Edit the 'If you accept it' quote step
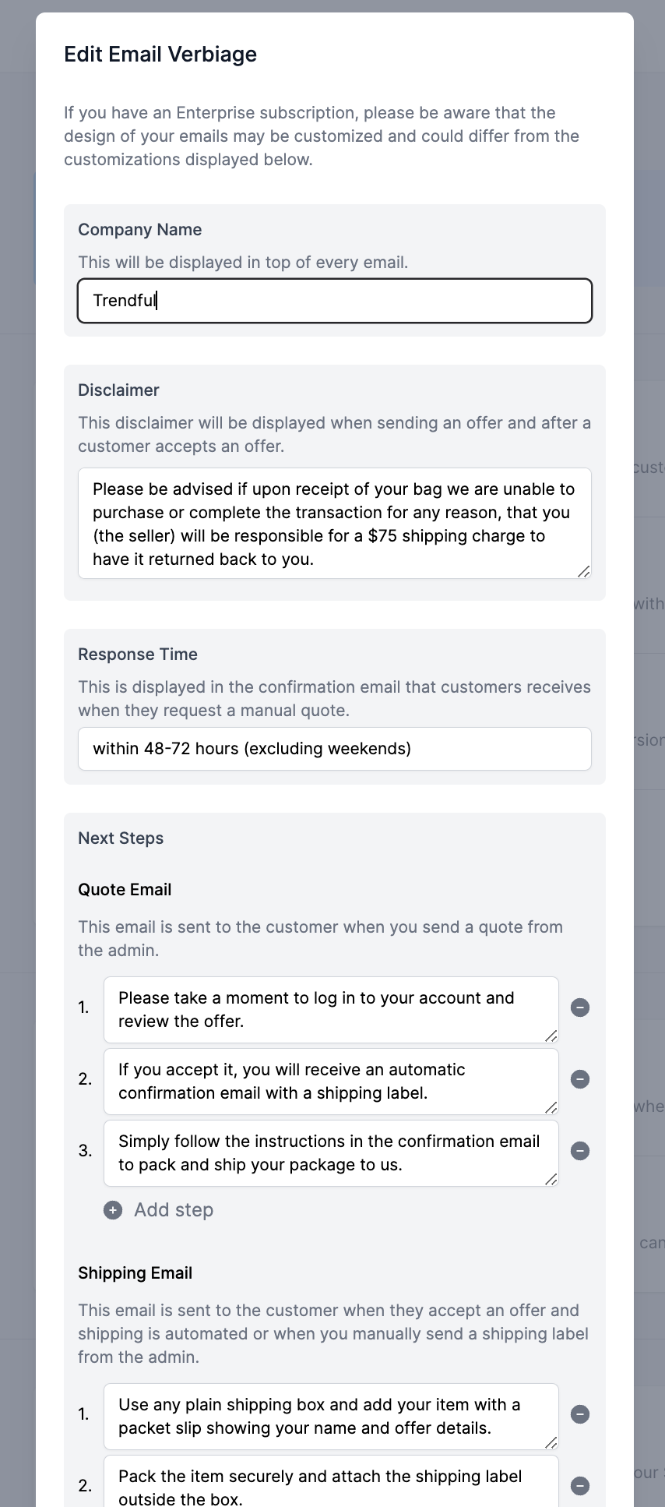The width and height of the screenshot is (665, 1507). 331,1082
